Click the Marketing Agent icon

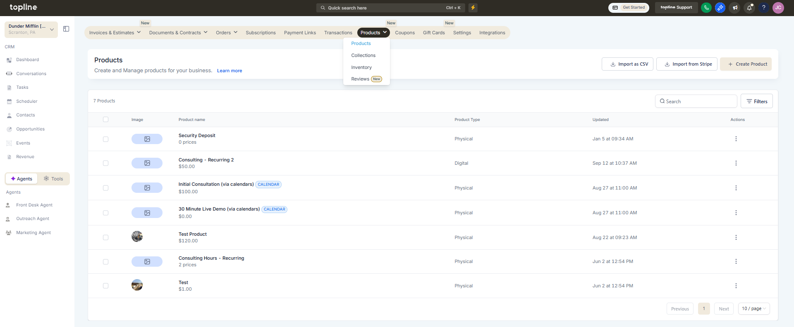(x=8, y=233)
